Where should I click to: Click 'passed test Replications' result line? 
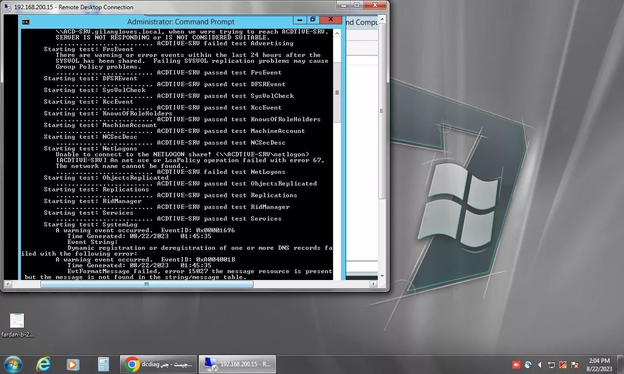coord(176,195)
